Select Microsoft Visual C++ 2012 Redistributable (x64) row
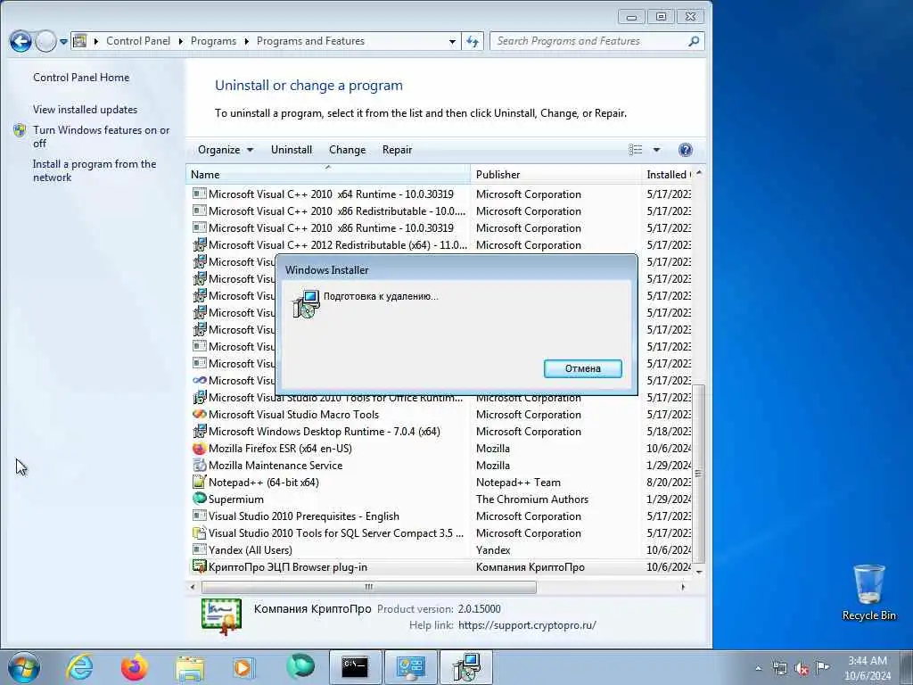 pyautogui.click(x=440, y=244)
